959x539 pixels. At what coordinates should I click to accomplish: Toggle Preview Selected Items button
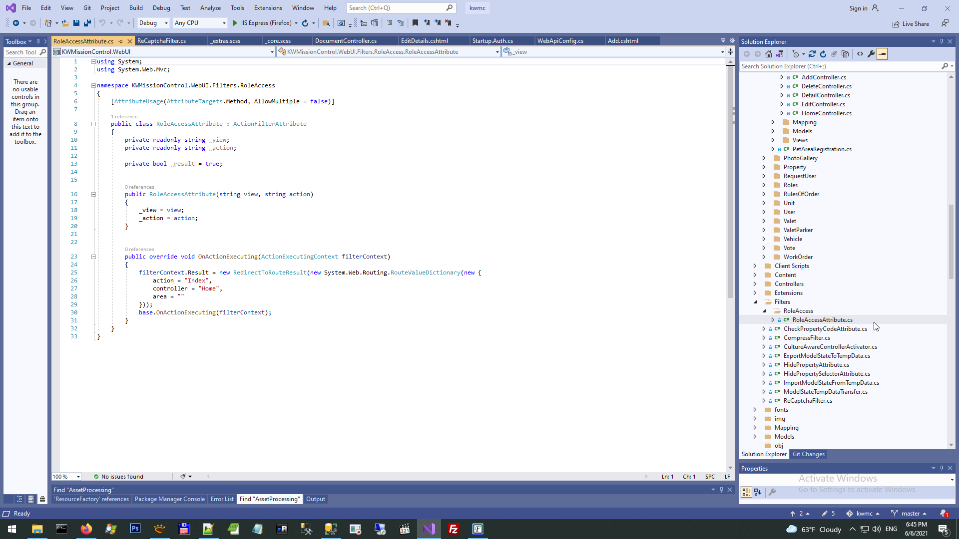(x=883, y=54)
